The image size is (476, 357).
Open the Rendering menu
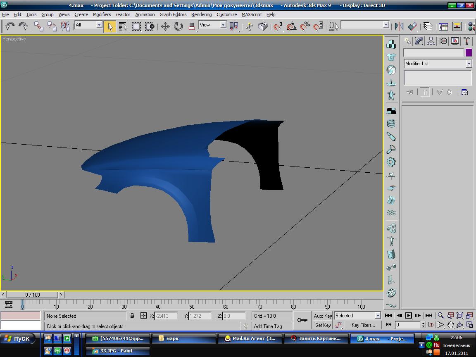(201, 14)
